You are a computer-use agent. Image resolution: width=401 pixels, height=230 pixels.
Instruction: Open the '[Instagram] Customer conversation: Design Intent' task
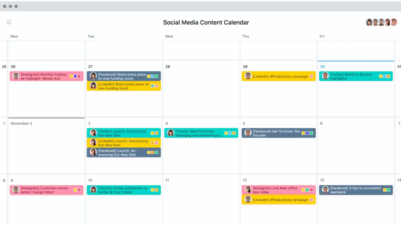[x=45, y=190]
